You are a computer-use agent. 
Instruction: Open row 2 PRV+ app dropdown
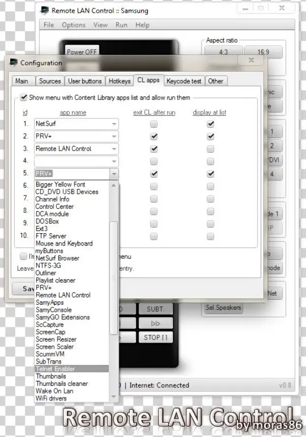tap(114, 137)
